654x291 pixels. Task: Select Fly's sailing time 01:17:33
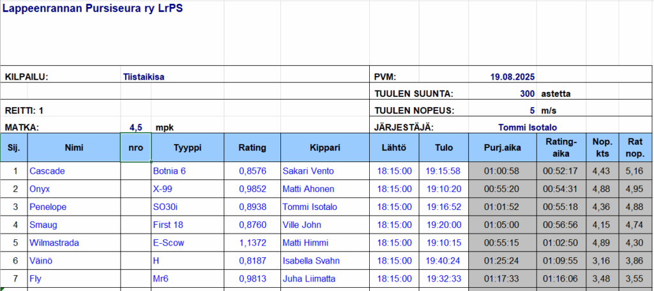click(503, 278)
